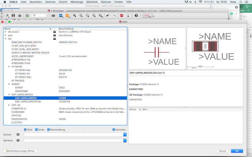Open the Attribute field dropdown arrow
252x157 pixels.
(x=125, y=141)
